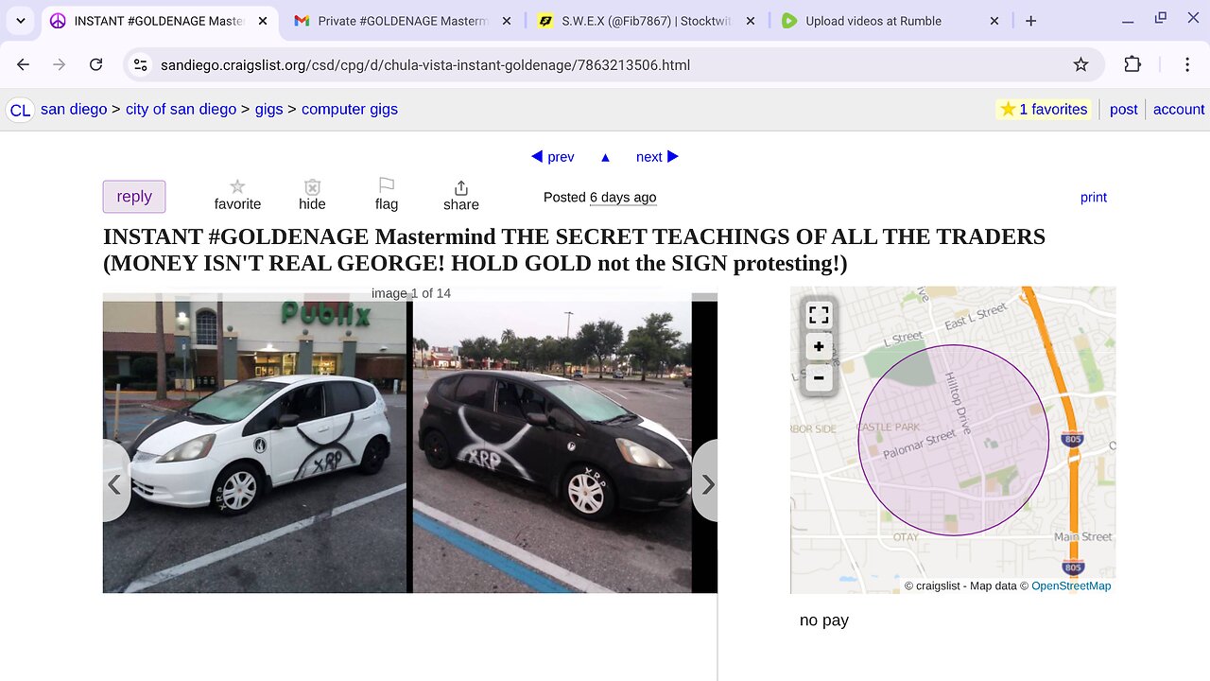Image resolution: width=1210 pixels, height=681 pixels.
Task: Switch to the Rumble upload videos tab
Action: [x=890, y=21]
